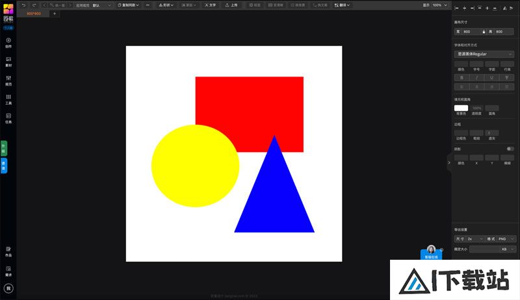This screenshot has width=520, height=300.
Task: Open the 思源黑体Regular font dropdown
Action: point(484,54)
